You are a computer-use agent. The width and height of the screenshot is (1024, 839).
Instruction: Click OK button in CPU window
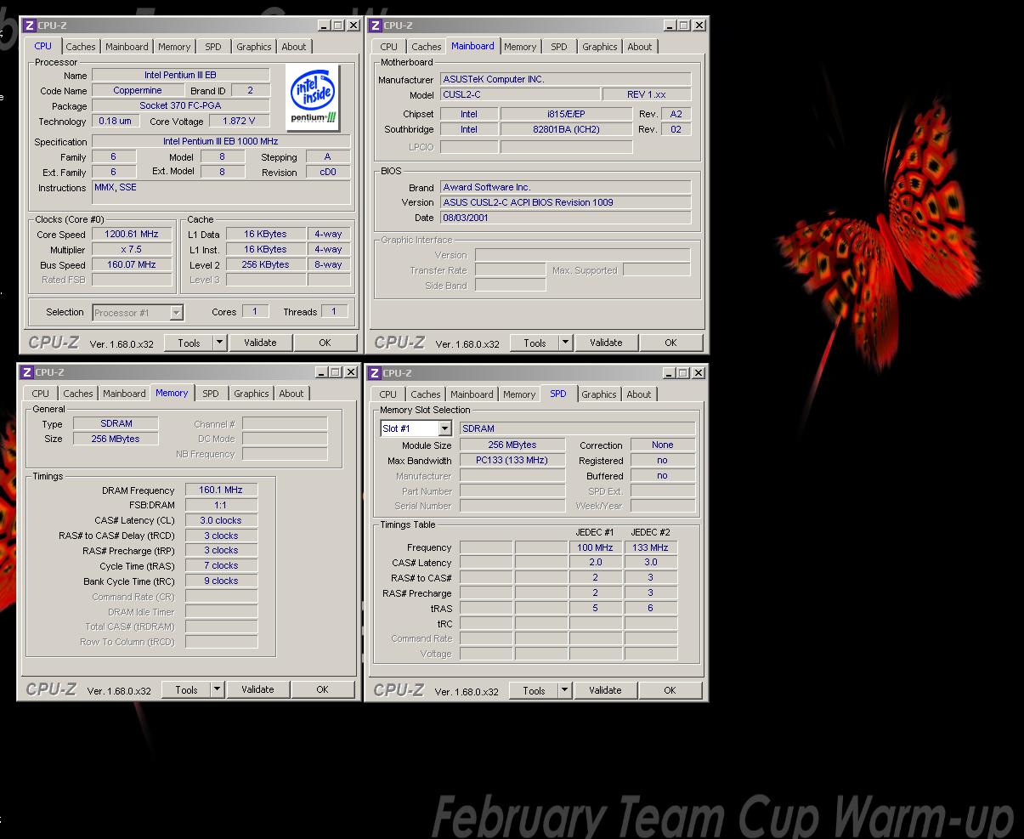click(325, 343)
